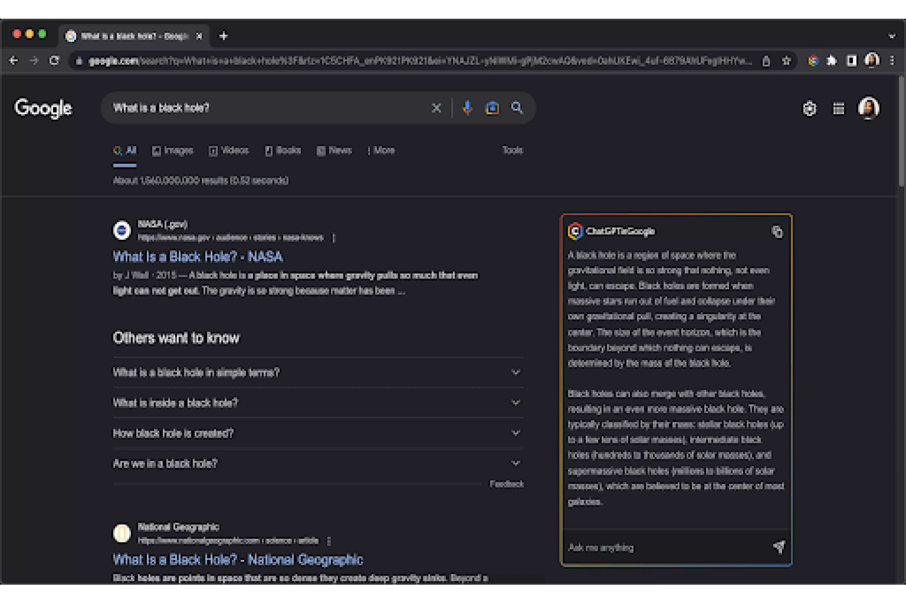Screen dimensions: 906x604
Task: Click the page vertical scrollbar
Action: [x=901, y=133]
